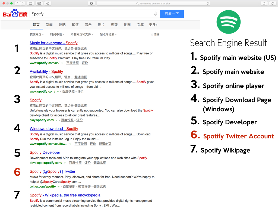Viewport: 278px width, 208px height.
Task: Click the Share icon in the browser toolbar
Action: (264, 4)
